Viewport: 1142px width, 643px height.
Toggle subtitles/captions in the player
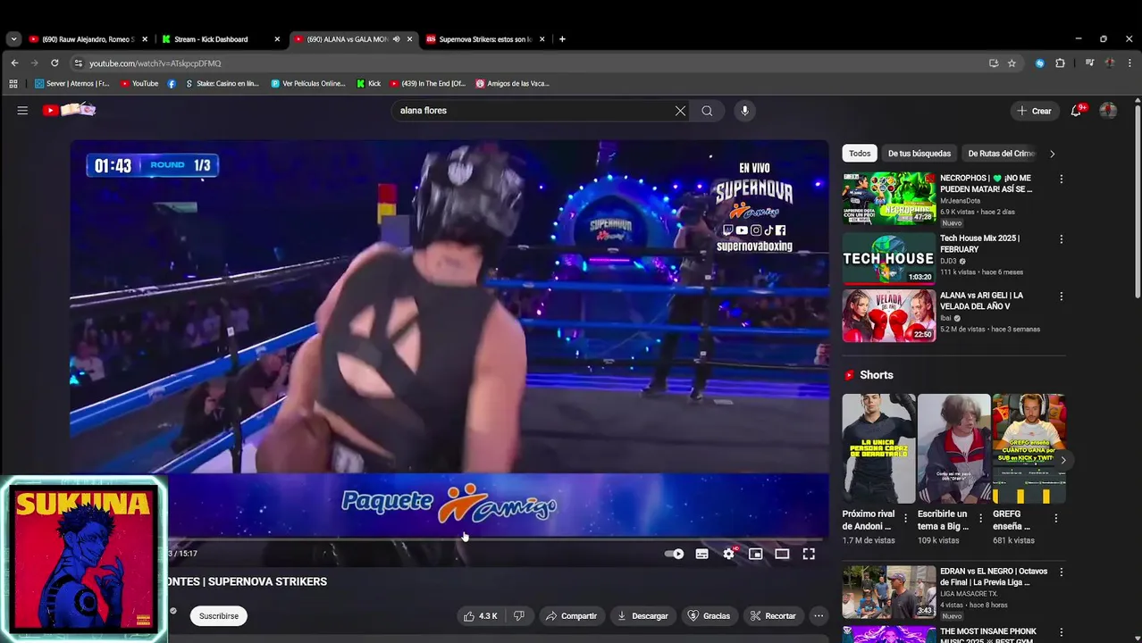(x=702, y=554)
